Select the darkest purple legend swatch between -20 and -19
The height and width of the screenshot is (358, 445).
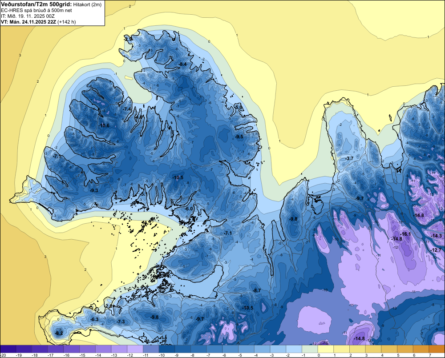[8, 349]
